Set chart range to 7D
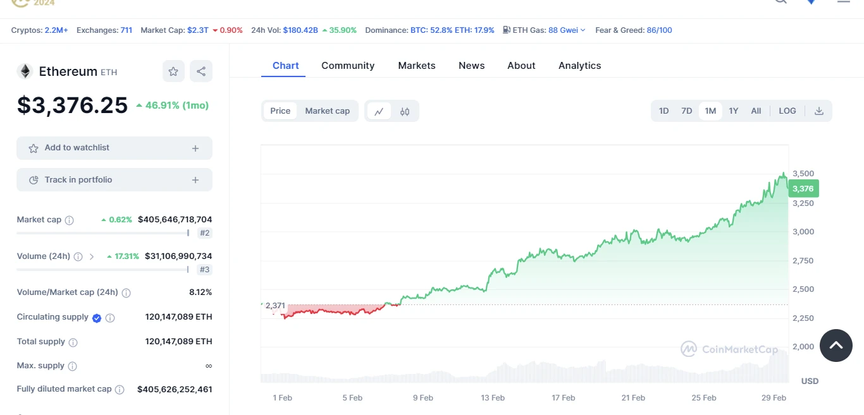The image size is (864, 415). click(x=686, y=111)
